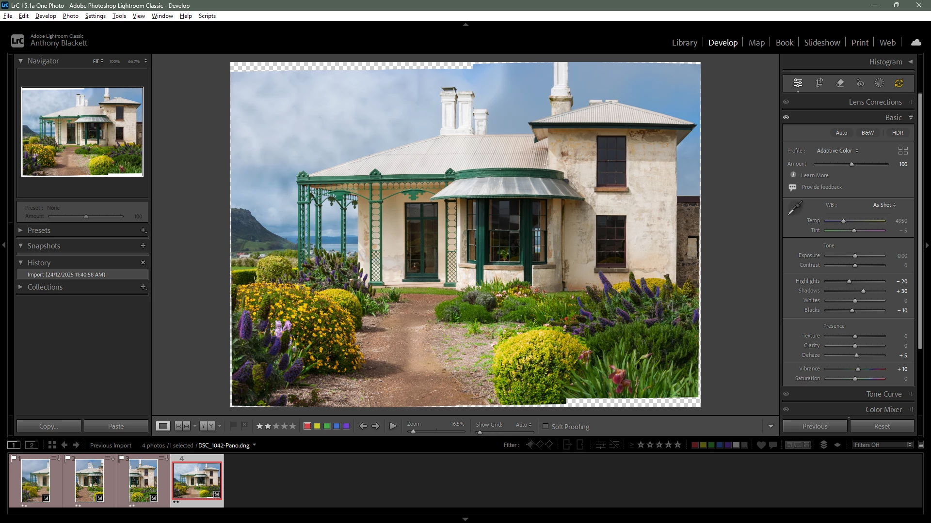The height and width of the screenshot is (523, 931).
Task: Toggle Color Mixer panel eye switch
Action: pos(786,410)
